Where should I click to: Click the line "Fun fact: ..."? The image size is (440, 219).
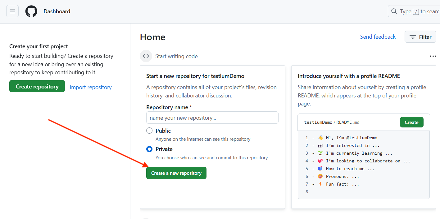tap(342, 184)
